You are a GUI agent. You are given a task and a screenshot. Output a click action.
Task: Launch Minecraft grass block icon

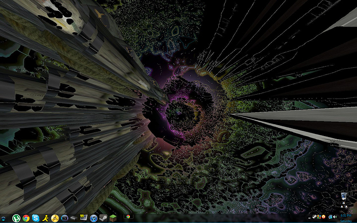(x=113, y=218)
